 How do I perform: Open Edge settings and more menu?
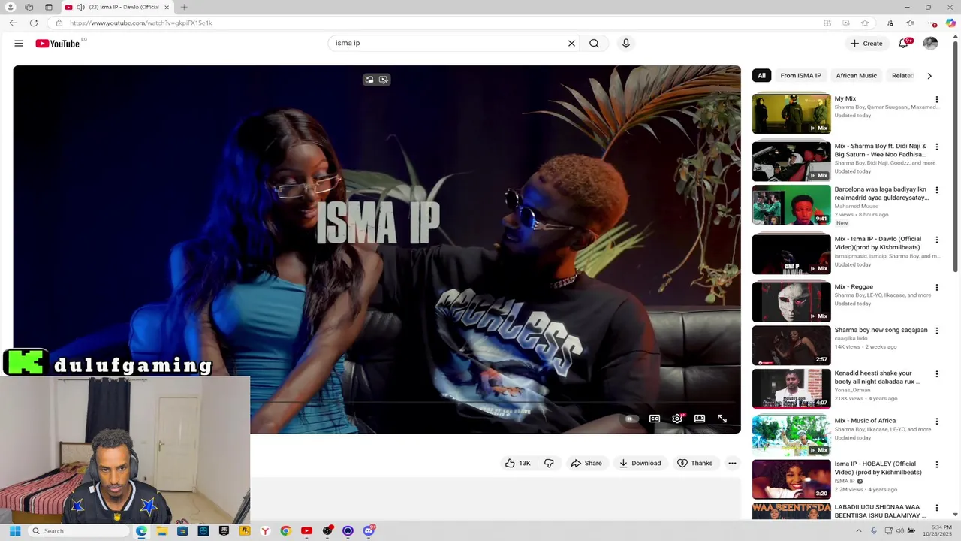point(931,23)
